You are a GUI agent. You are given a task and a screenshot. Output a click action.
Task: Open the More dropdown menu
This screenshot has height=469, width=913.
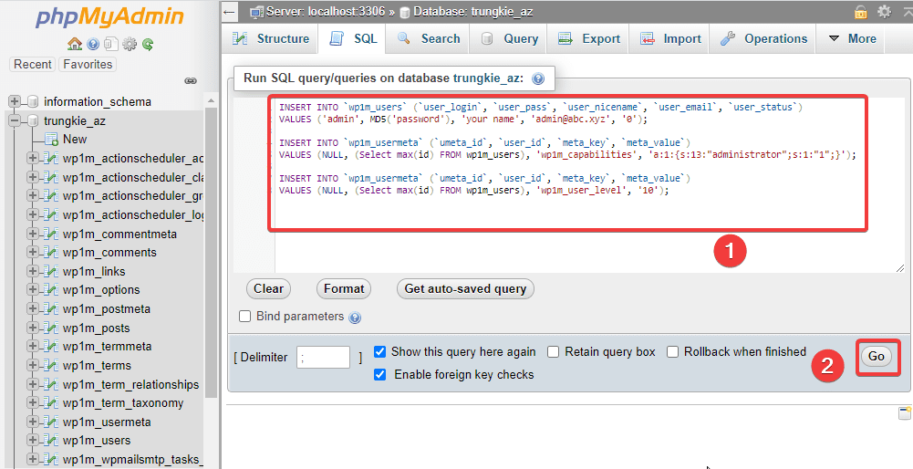click(852, 38)
